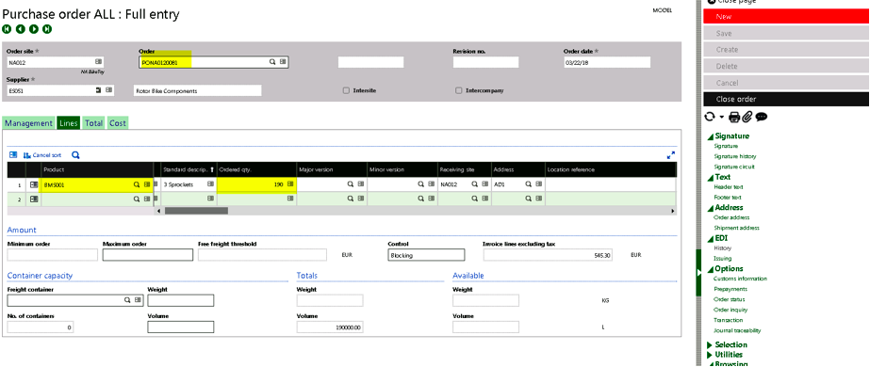Open the Cost tab
Screen dimensions: 870x367
coord(118,123)
